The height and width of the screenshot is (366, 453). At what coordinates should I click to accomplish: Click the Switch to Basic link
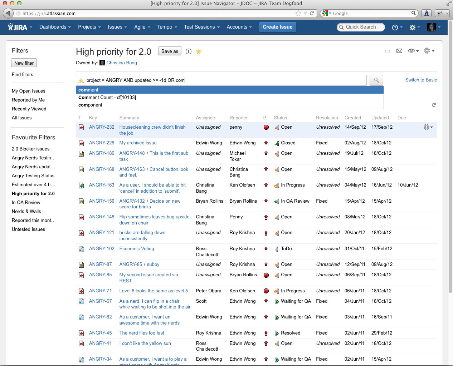(x=421, y=80)
